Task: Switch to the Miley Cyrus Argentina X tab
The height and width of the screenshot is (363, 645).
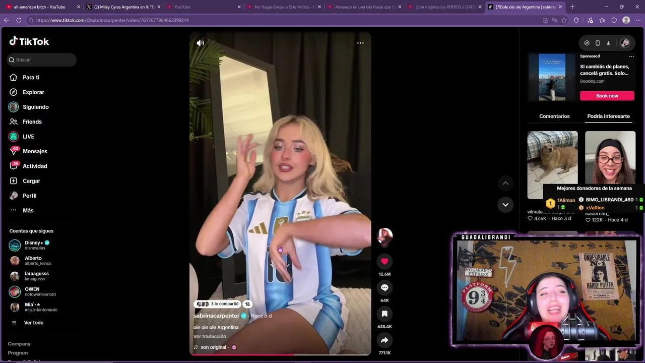Action: 123,7
